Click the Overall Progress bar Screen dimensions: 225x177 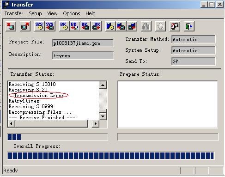tap(111, 156)
